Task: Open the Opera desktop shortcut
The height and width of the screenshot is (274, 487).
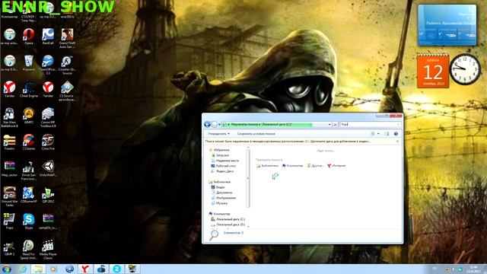Action: [x=29, y=37]
